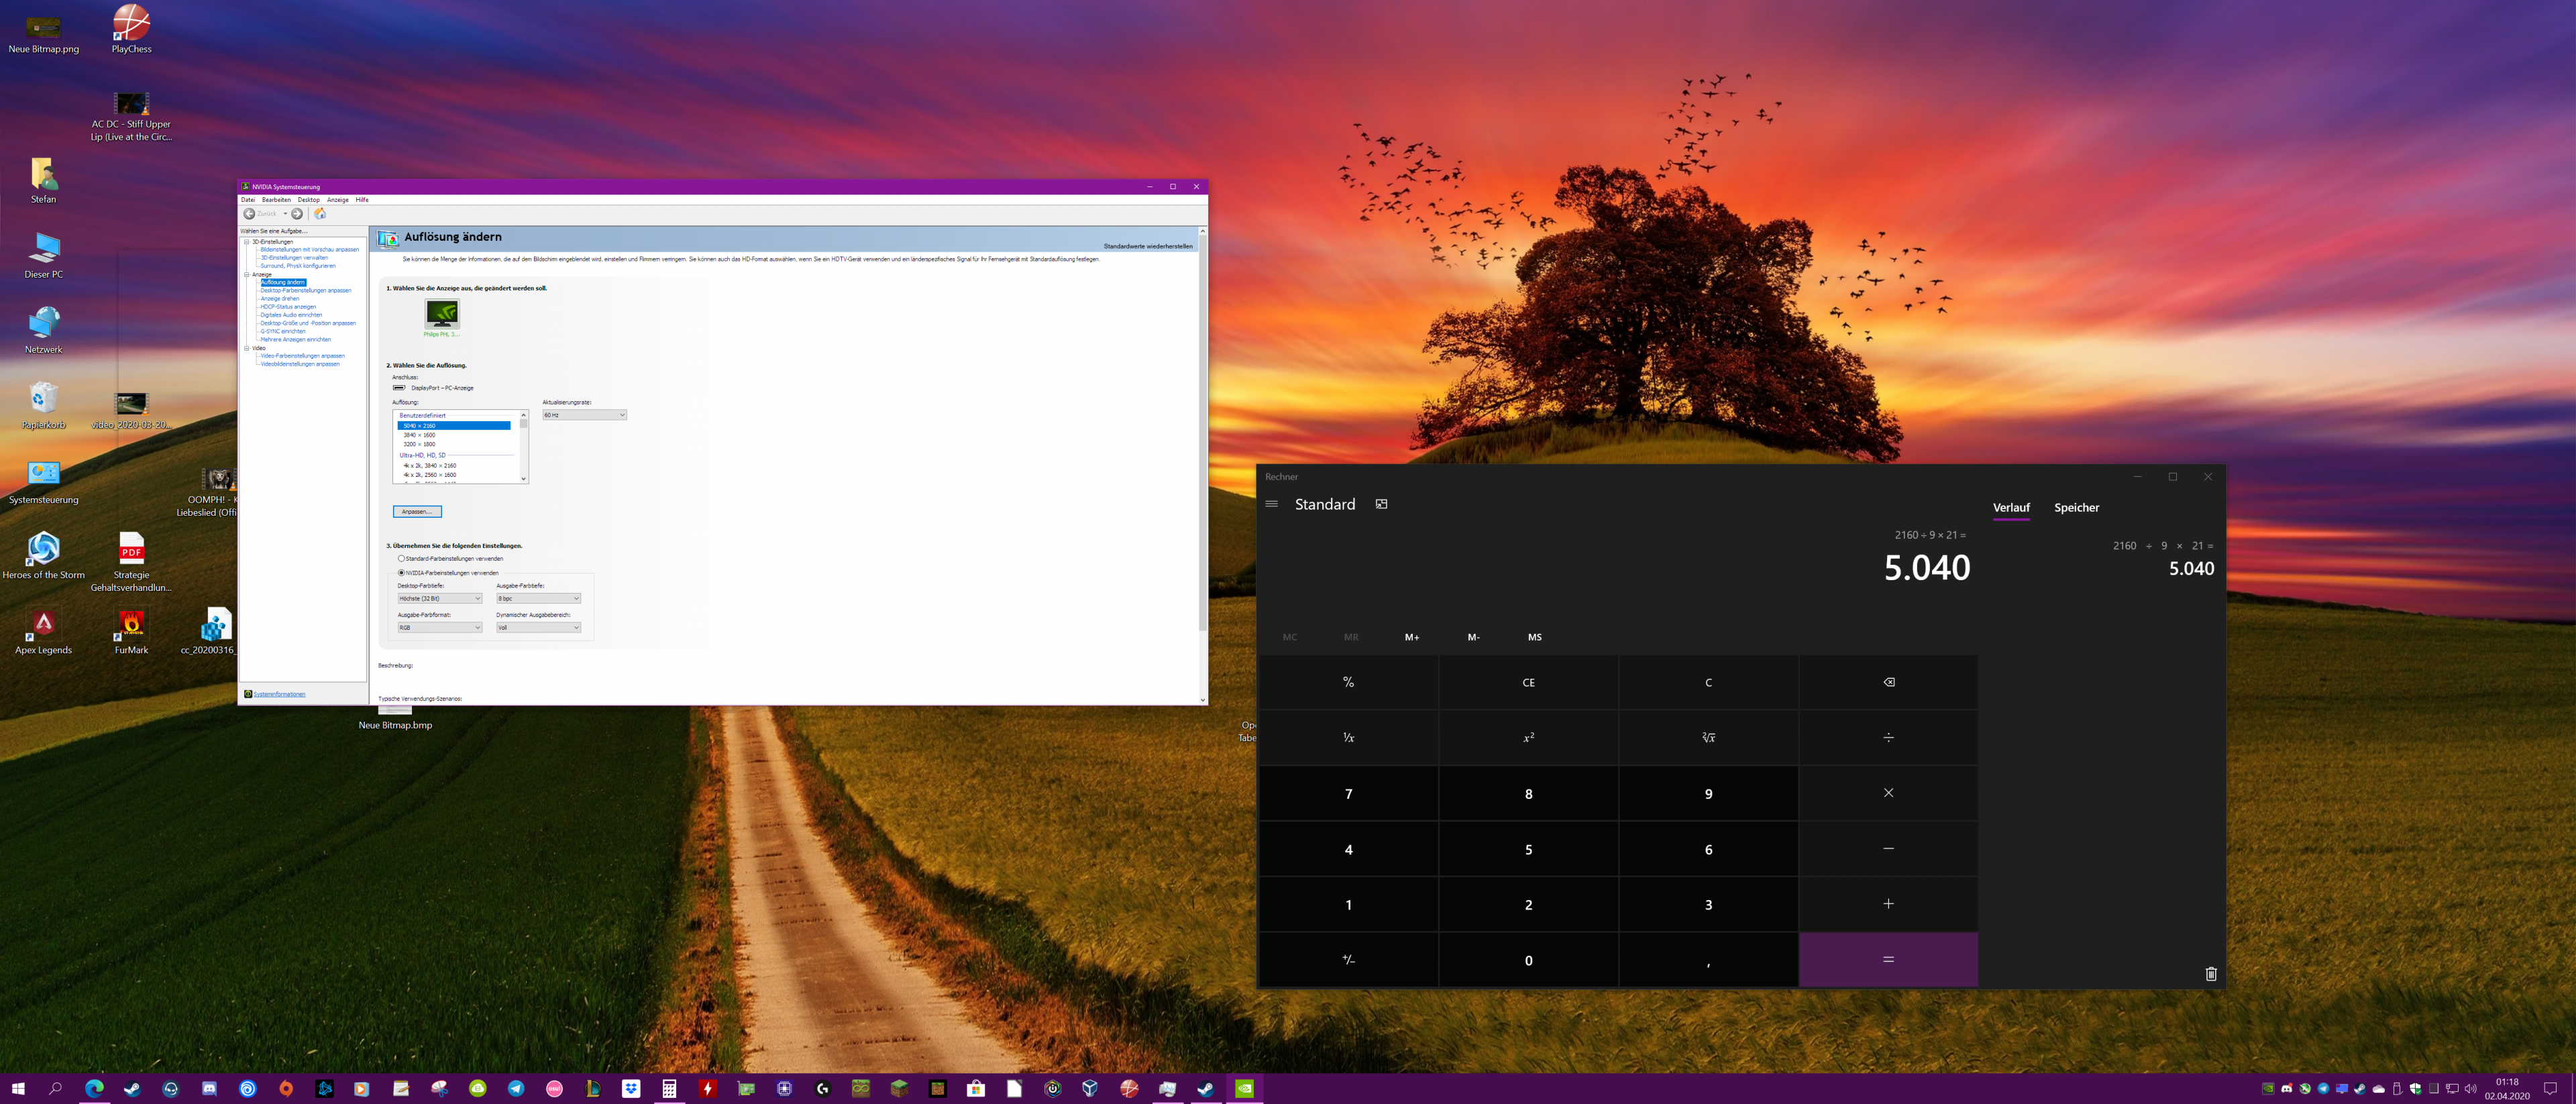
Task: Select the FurMark desktop icon
Action: click(x=131, y=630)
